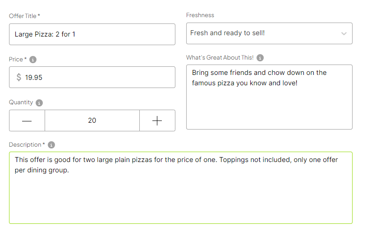Click the Offer Title label

tap(23, 16)
